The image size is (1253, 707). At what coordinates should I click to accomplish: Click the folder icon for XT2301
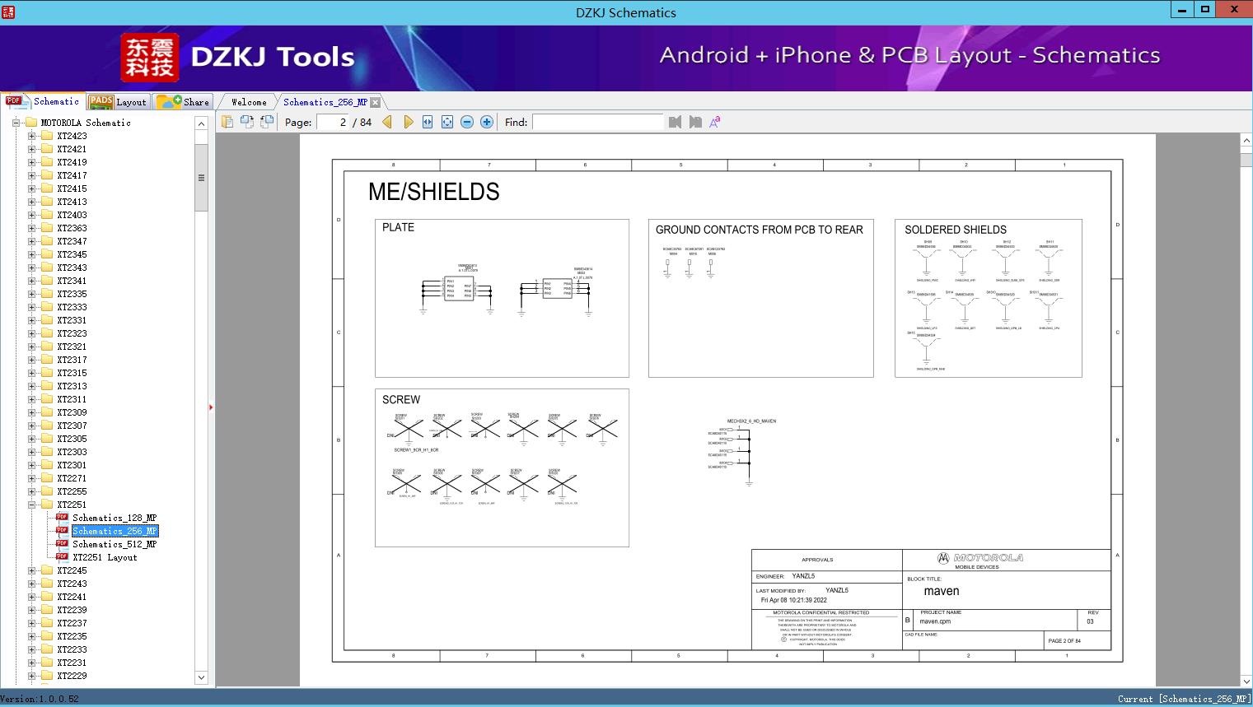click(x=47, y=465)
